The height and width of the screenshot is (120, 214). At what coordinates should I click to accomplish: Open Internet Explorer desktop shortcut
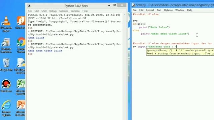click(6, 108)
